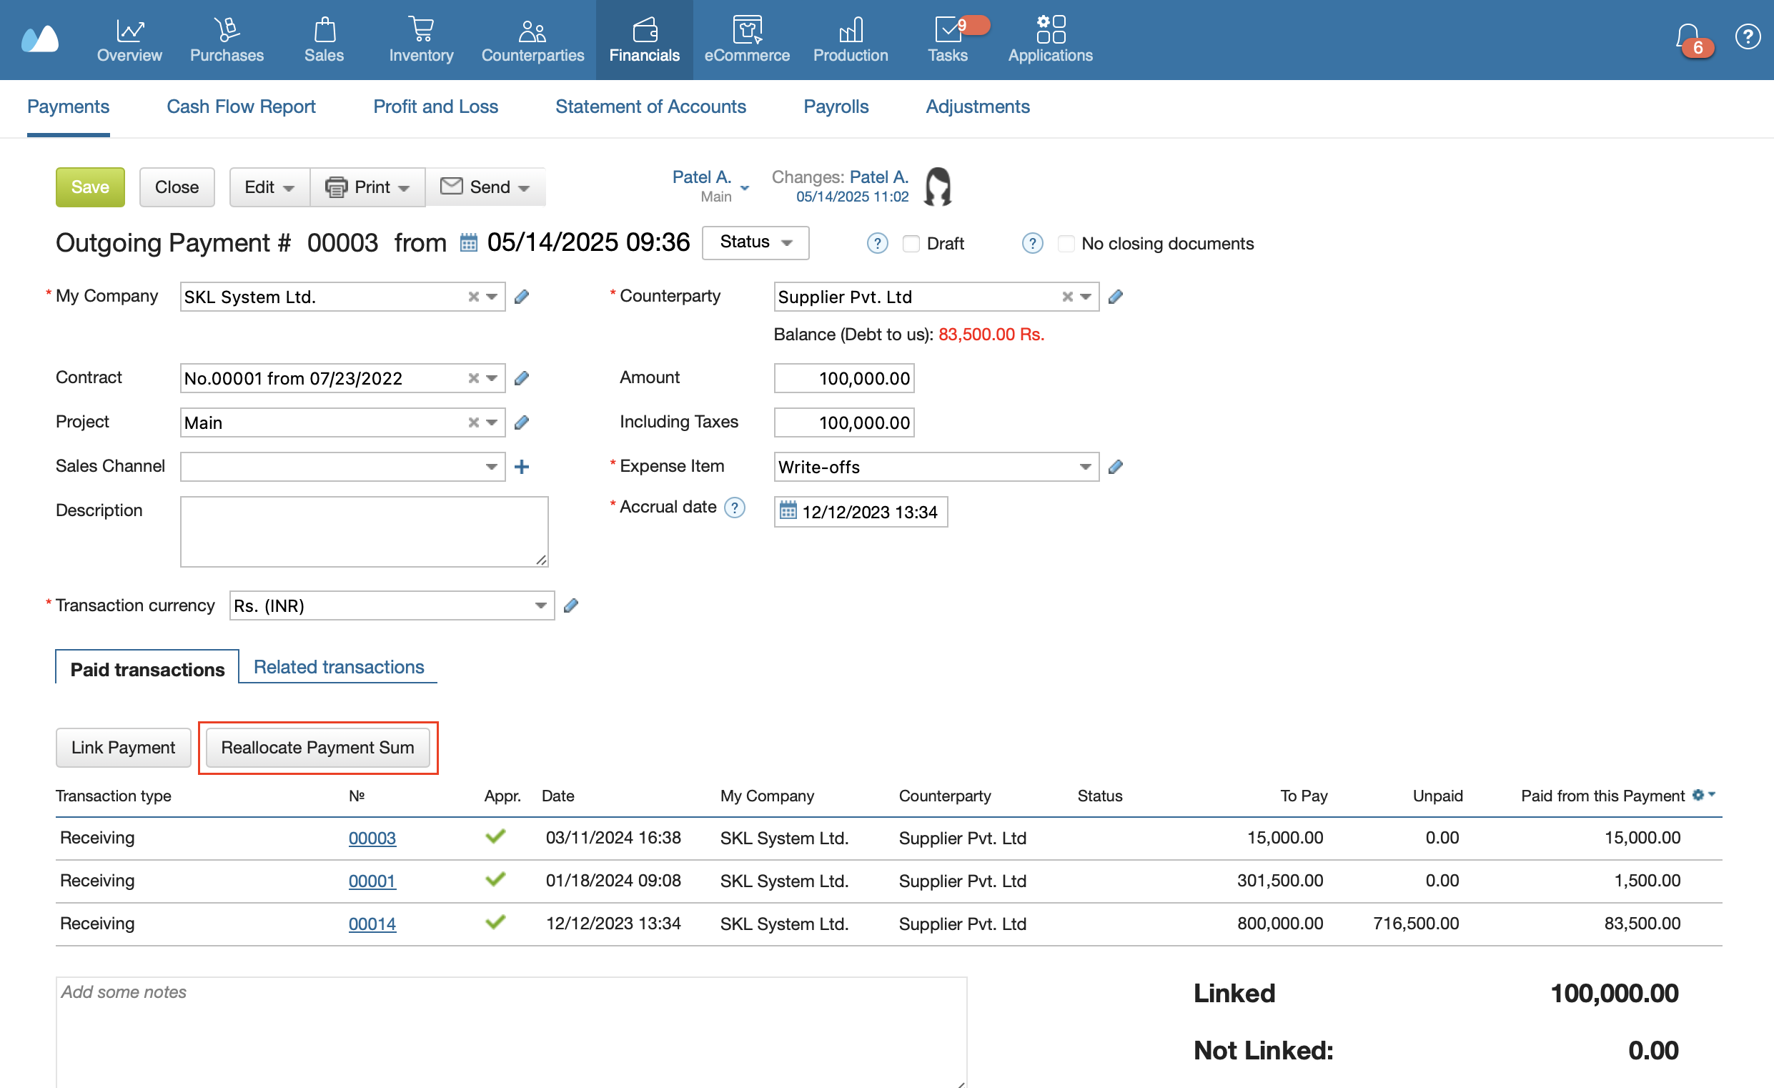
Task: Open the Transaction currency dropdown
Action: click(x=540, y=605)
